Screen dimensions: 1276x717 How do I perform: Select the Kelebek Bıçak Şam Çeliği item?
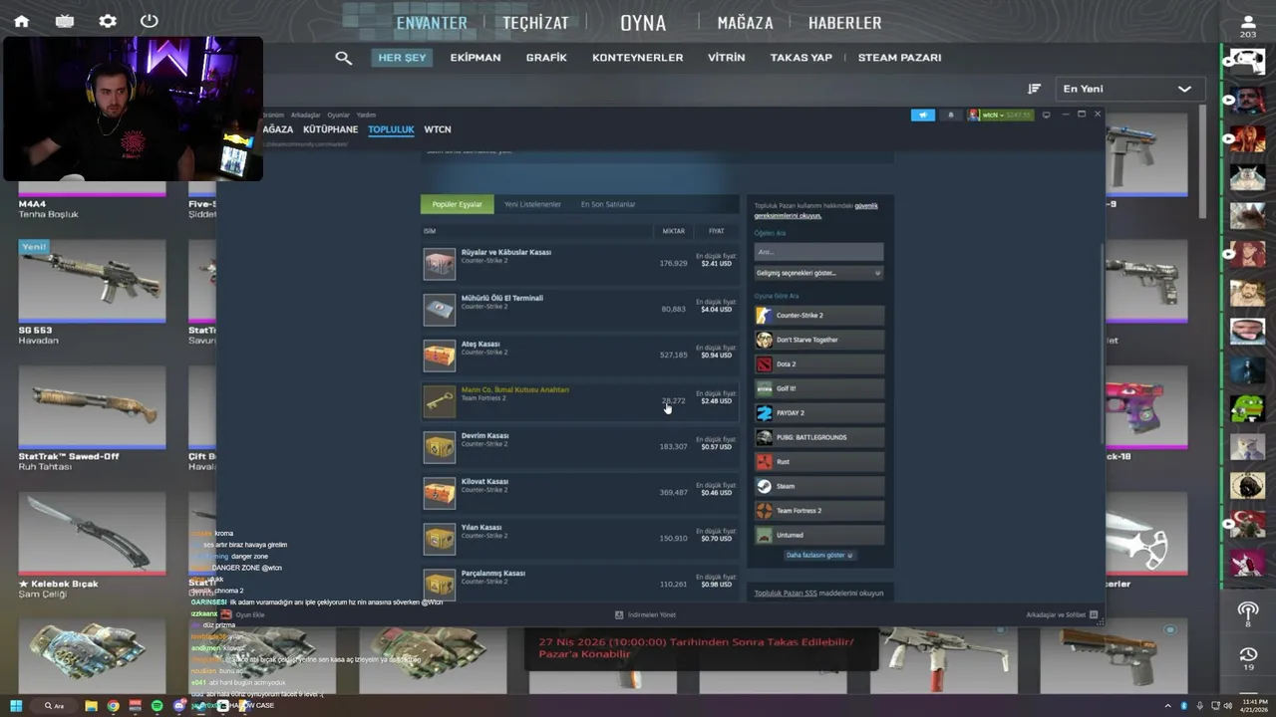92,547
